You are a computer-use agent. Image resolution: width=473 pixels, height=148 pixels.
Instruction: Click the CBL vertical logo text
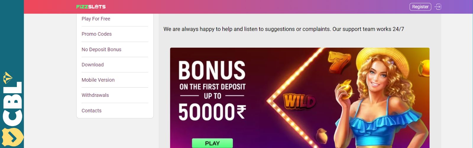point(12,104)
